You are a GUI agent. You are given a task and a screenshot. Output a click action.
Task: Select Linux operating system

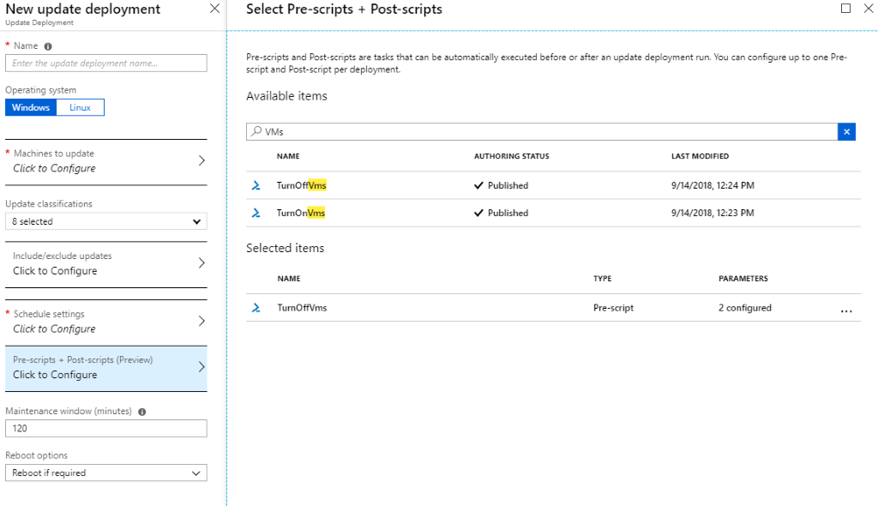click(80, 107)
